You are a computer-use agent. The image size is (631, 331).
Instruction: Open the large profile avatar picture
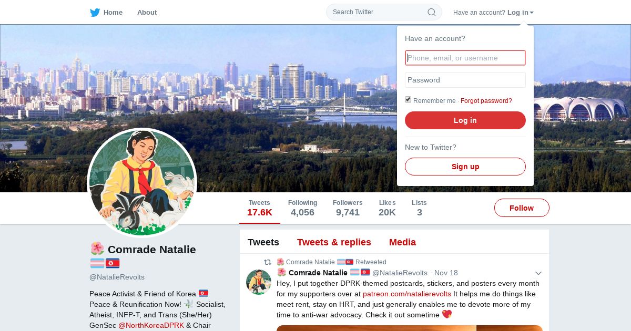click(x=142, y=183)
